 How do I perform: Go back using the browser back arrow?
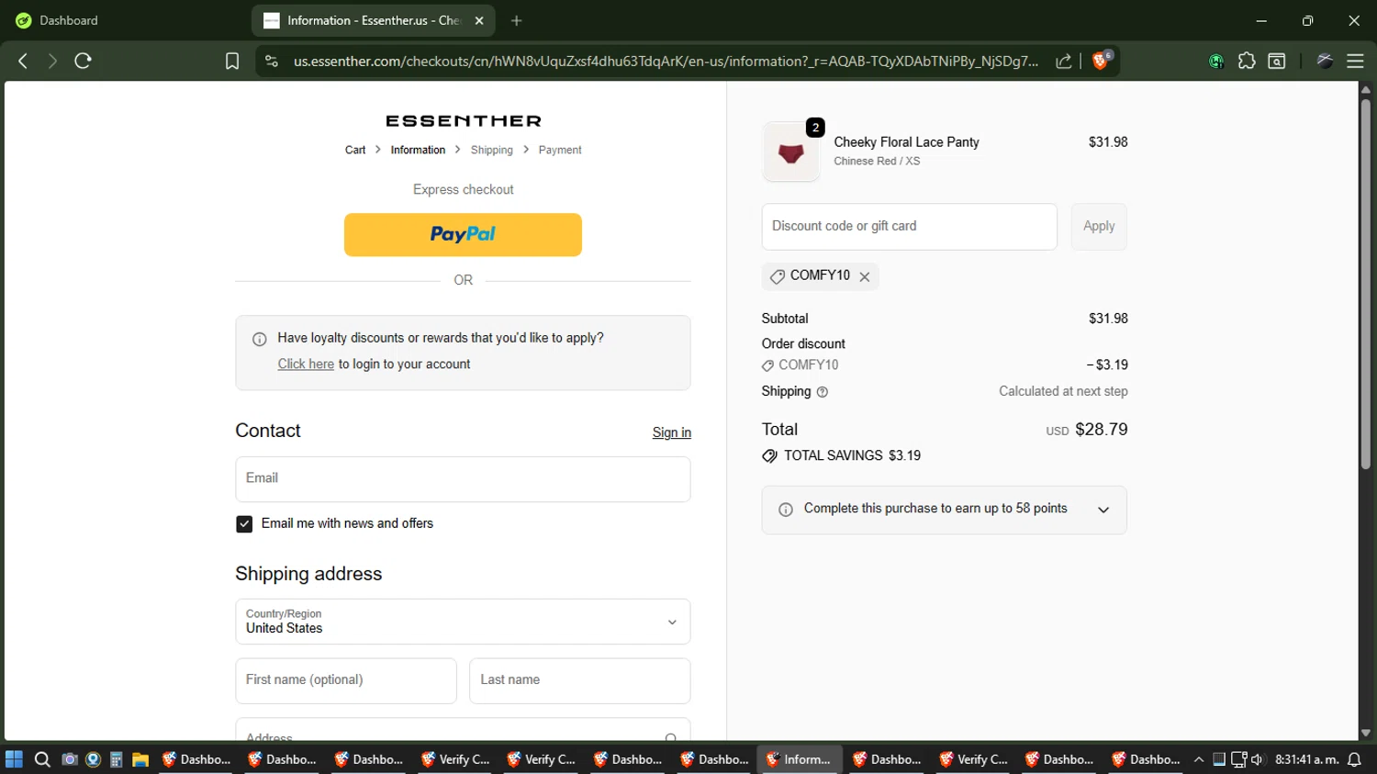pos(23,61)
